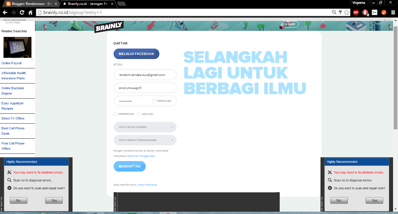Open the Chrome hamburger menu
Screen dimensions: 398x214
(393, 12)
